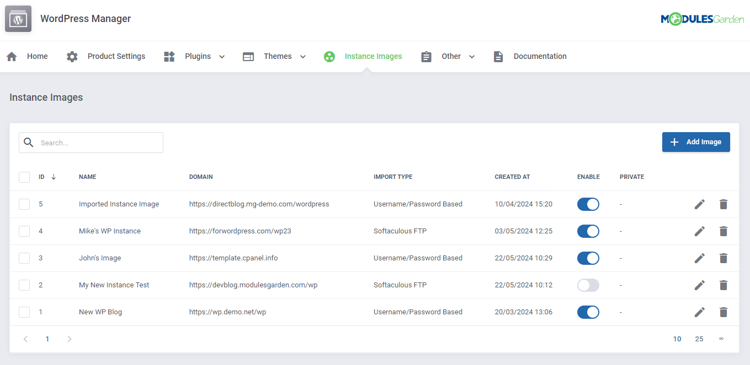Open the Documentation page icon
Screen dimensions: 750x365
point(498,56)
